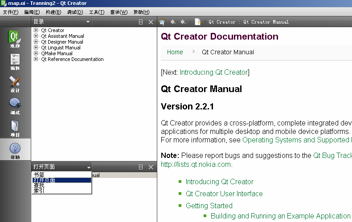
Task: Navigate forward in the help viewer
Action: [x=183, y=22]
